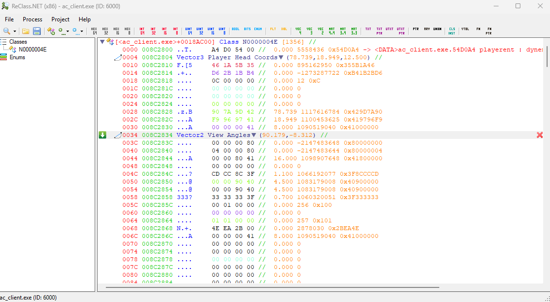The image size is (550, 302).
Task: Expand the Player Head Coords Vector3 triangle
Action: (281, 57)
